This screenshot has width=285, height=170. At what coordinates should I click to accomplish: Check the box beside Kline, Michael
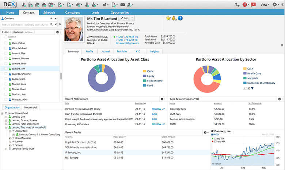(6, 48)
